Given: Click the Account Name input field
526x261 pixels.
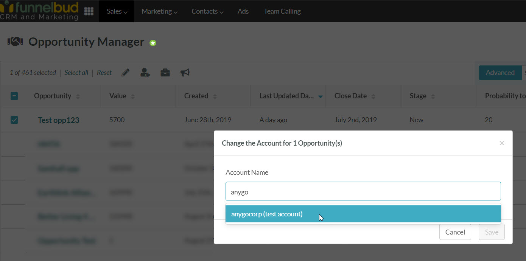Looking at the screenshot, I should click(363, 192).
